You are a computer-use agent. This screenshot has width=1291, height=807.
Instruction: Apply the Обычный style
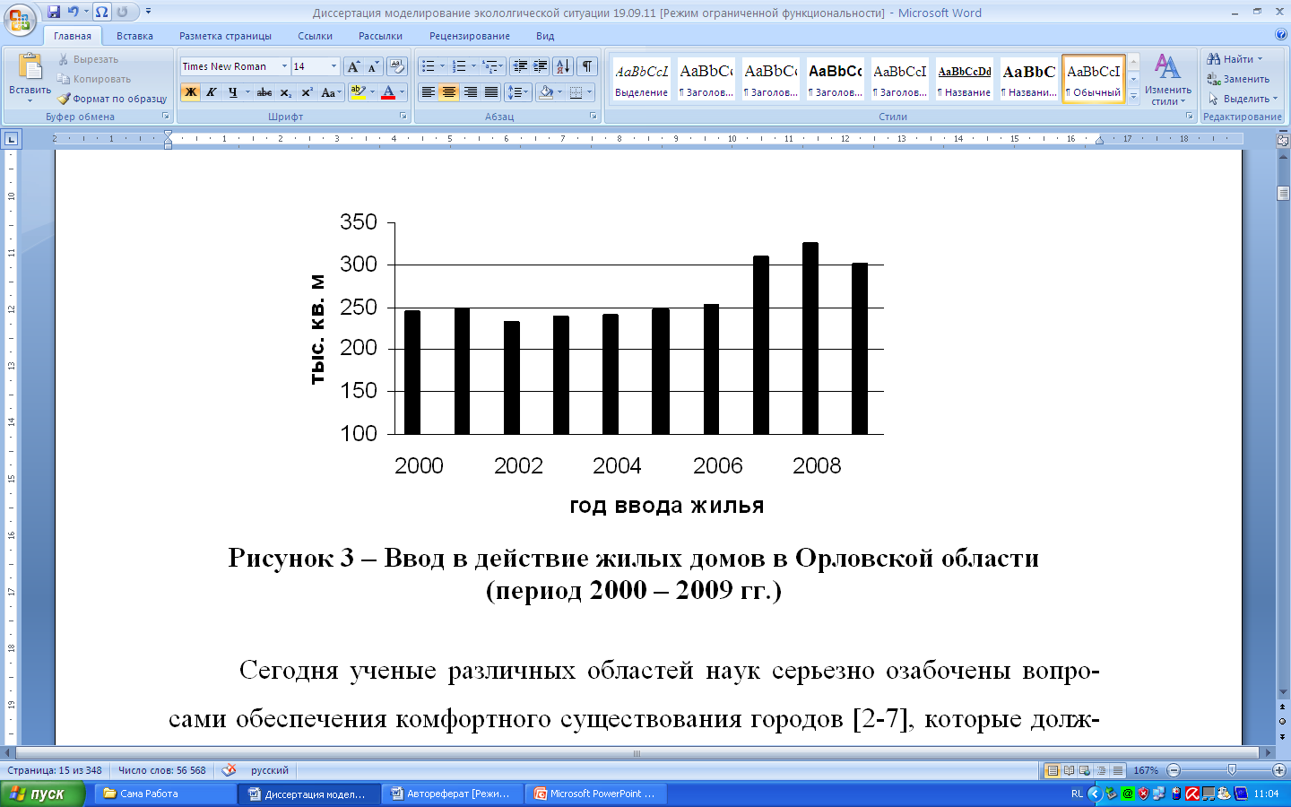point(1094,79)
